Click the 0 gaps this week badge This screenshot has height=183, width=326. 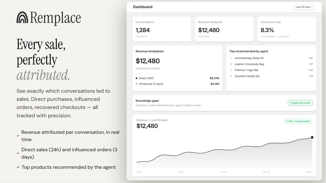click(x=300, y=103)
